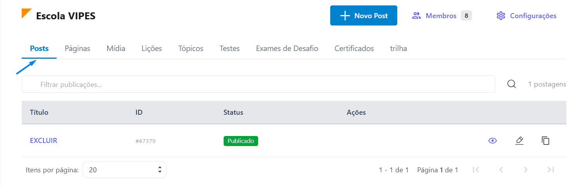Click the Título column header
Image resolution: width=574 pixels, height=187 pixels.
pyautogui.click(x=39, y=112)
